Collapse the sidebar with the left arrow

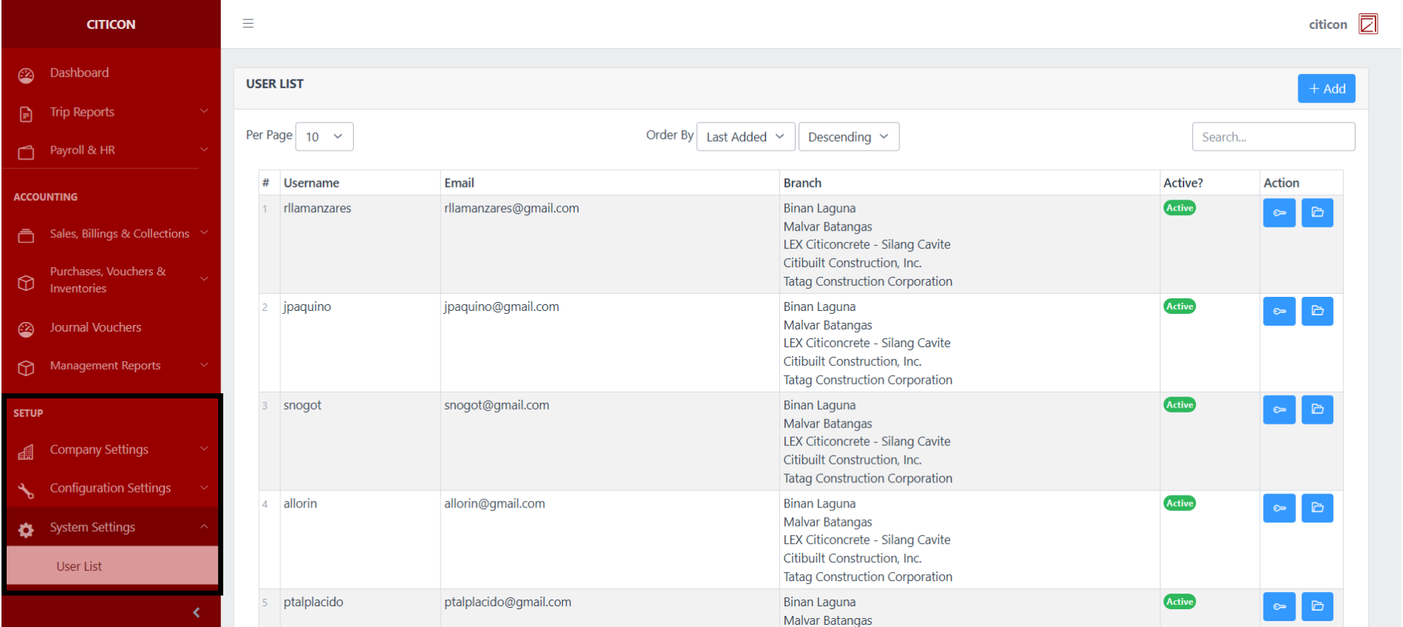(x=197, y=612)
